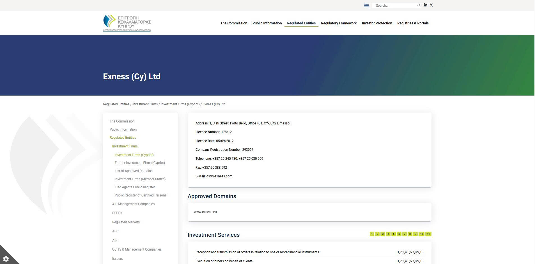Select investment service badge 1
The image size is (535, 264).
tap(372, 234)
